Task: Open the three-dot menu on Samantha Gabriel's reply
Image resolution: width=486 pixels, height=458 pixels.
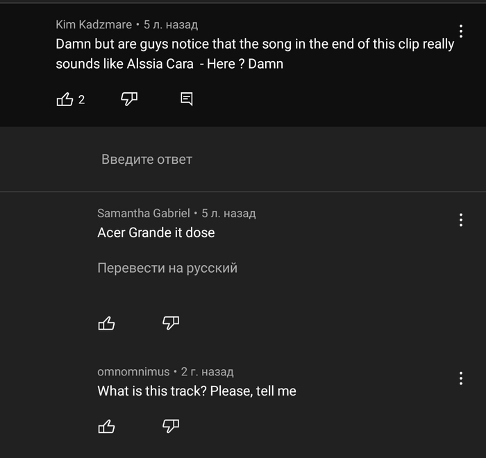Action: pos(461,220)
